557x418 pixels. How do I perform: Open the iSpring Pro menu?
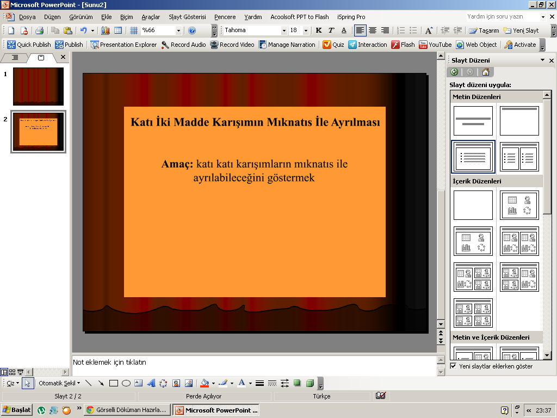pyautogui.click(x=351, y=17)
